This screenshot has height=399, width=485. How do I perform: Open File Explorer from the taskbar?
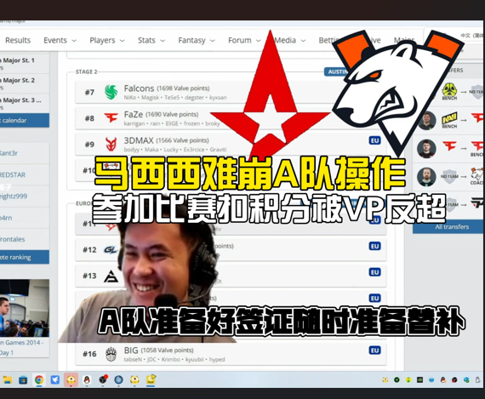coord(7,379)
